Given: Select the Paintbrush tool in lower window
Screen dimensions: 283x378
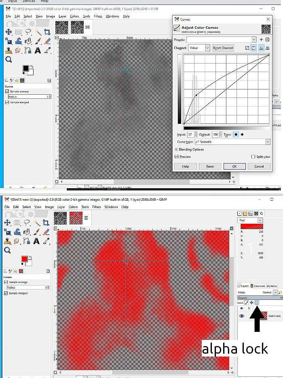Looking at the screenshot, I should pyautogui.click(x=37, y=231).
